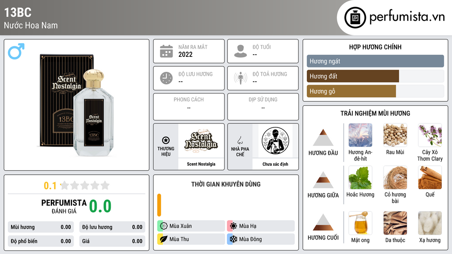Open the Scent Nostalgia brand logo
The width and height of the screenshot is (452, 254).
[x=201, y=141]
